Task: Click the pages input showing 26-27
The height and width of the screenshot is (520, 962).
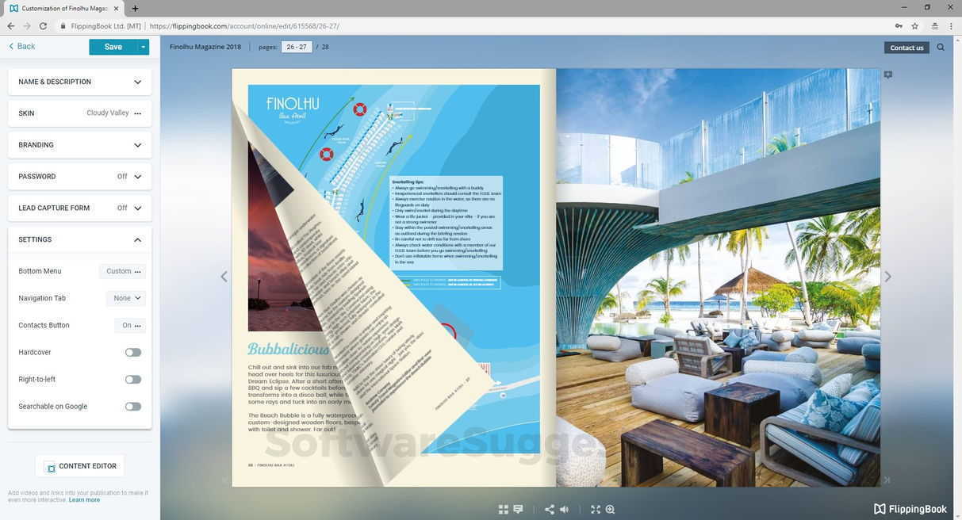Action: coord(296,47)
